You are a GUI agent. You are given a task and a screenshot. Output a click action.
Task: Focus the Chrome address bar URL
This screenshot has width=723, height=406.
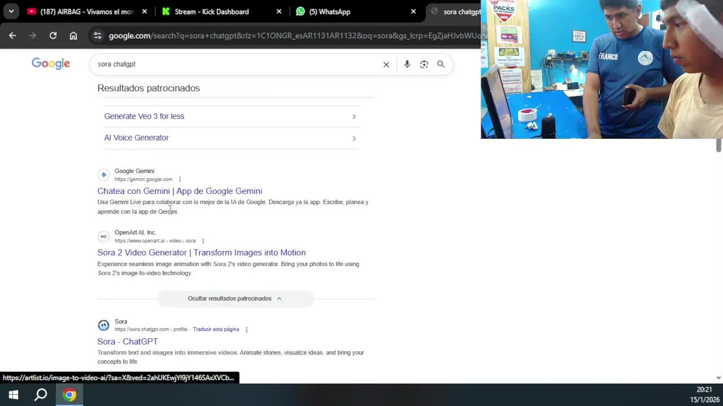[294, 36]
